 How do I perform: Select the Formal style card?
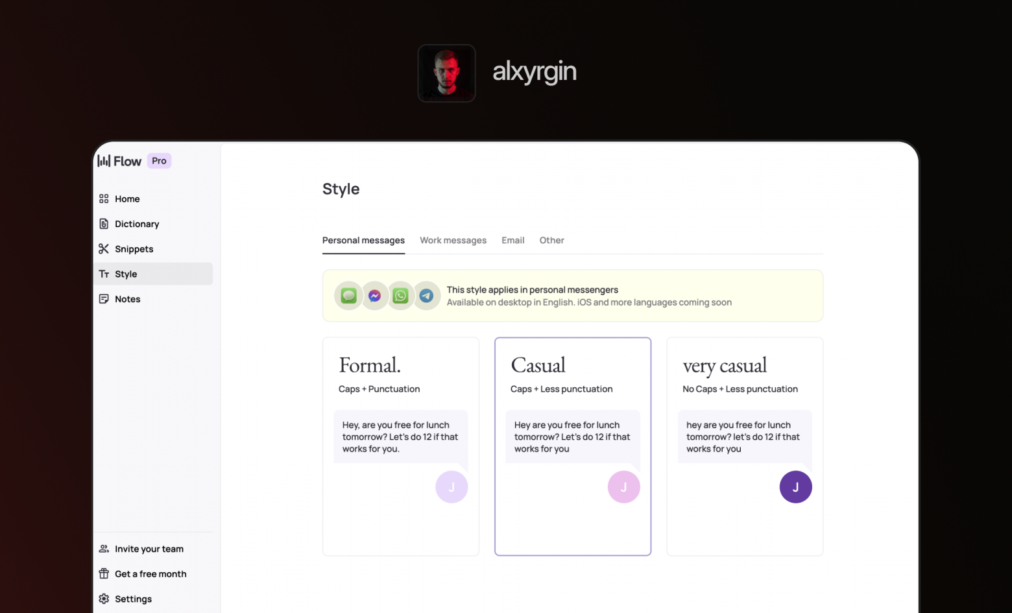point(400,446)
